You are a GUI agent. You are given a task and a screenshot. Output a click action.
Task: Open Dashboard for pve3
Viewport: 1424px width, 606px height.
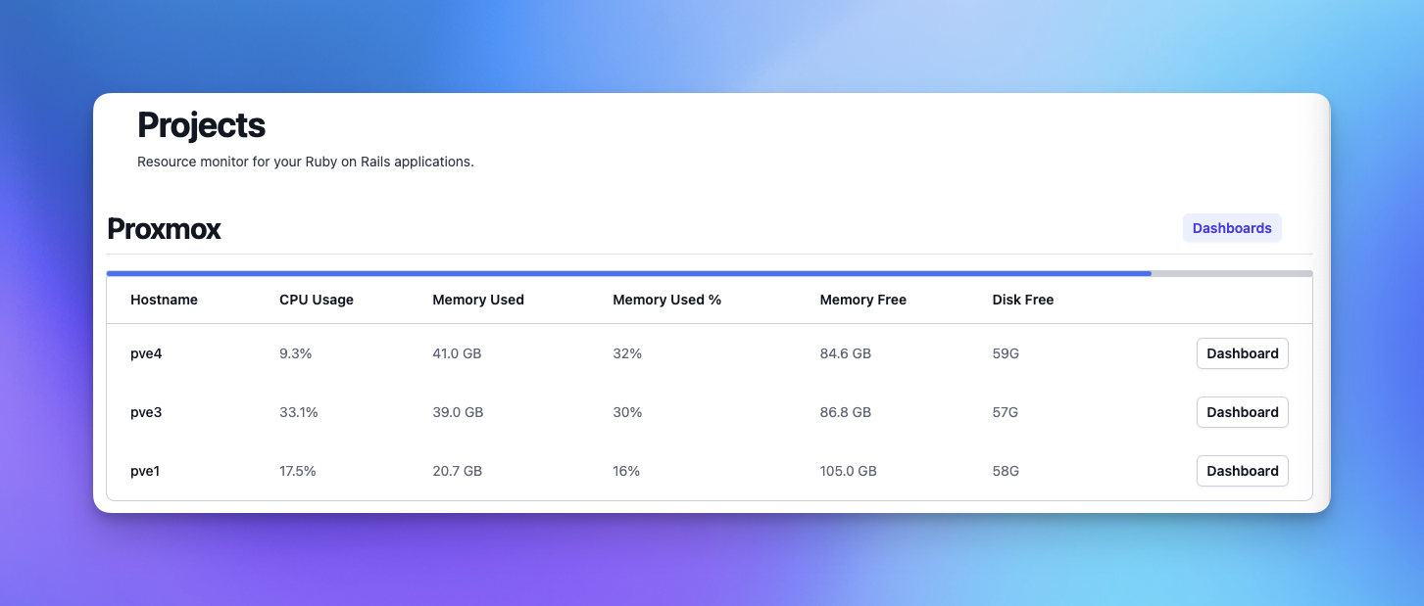pos(1242,412)
